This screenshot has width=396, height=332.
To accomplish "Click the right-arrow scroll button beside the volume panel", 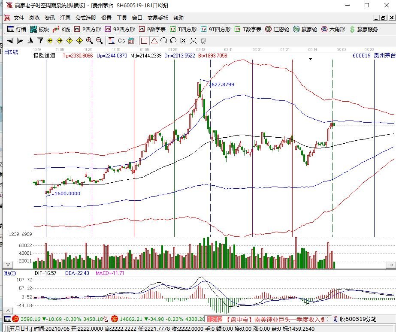I will [x=391, y=265].
